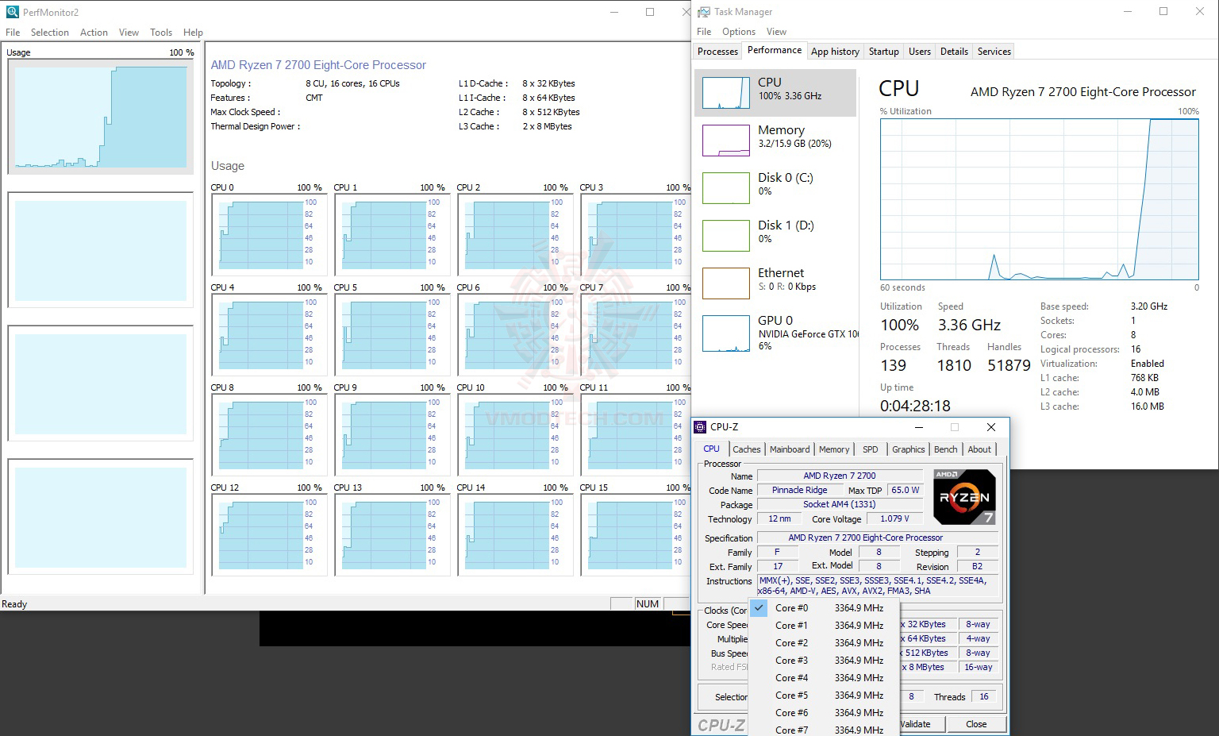The height and width of the screenshot is (736, 1219).
Task: Select Disk 0 (C:) in Task Manager sidebar
Action: pyautogui.click(x=775, y=188)
